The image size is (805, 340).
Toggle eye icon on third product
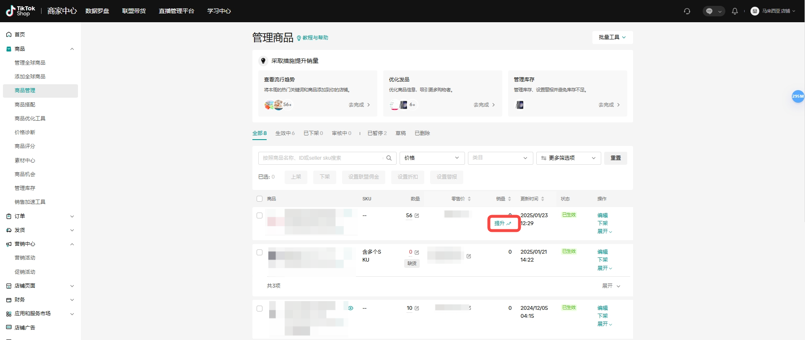pyautogui.click(x=351, y=308)
